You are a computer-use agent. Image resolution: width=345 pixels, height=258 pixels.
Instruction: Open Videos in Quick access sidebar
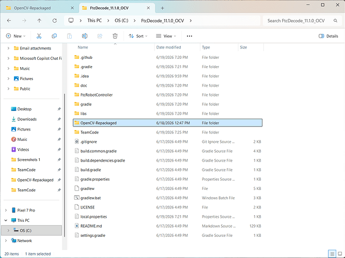tap(23, 150)
